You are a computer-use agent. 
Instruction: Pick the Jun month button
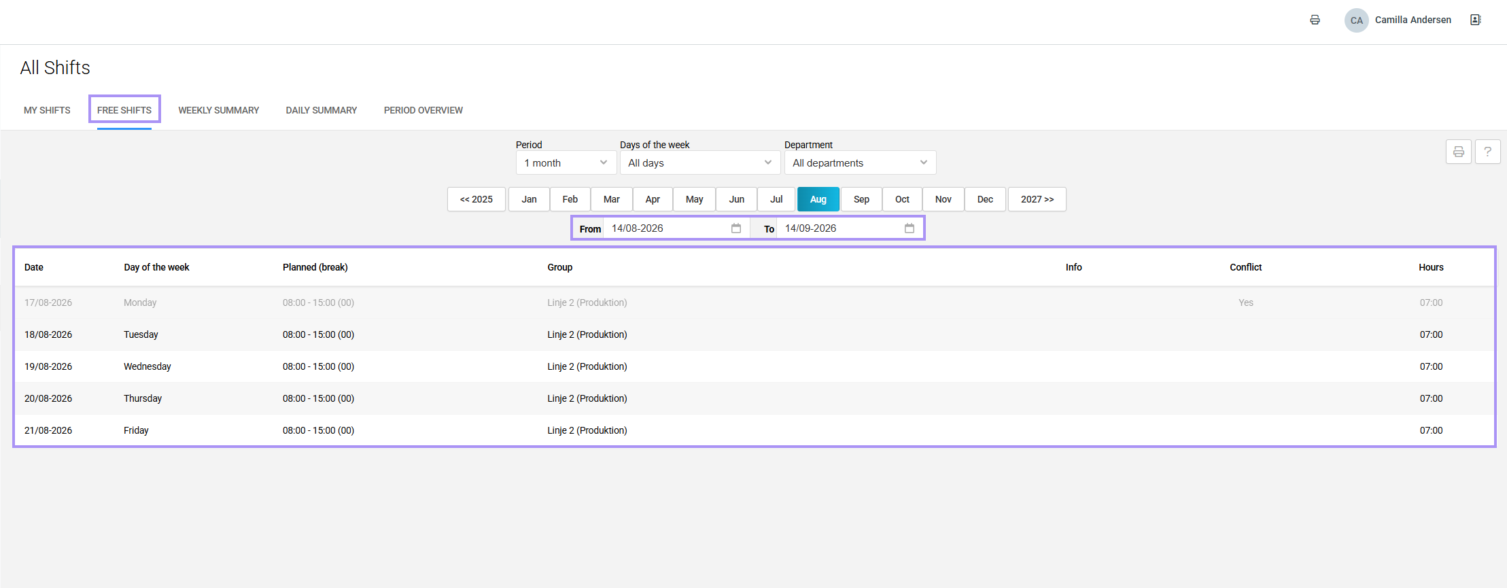737,199
